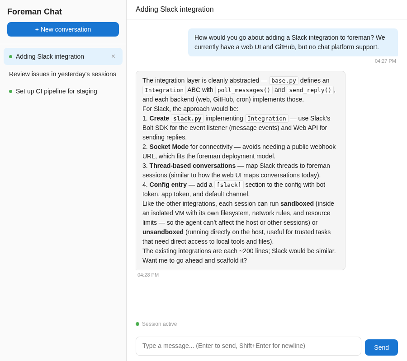Select the Adding Slack integration conversation in sidebar
407x361 pixels.
point(50,56)
